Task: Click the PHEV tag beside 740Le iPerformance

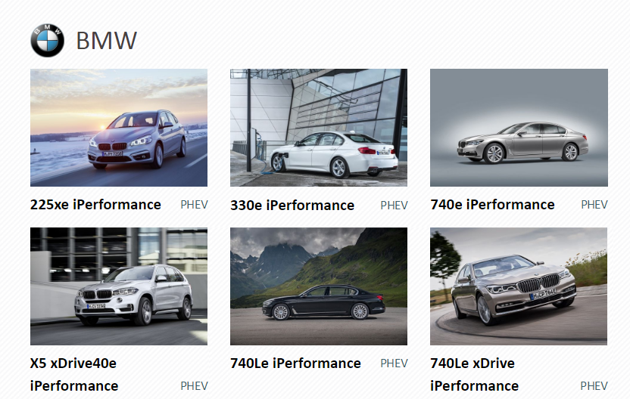Action: tap(395, 363)
